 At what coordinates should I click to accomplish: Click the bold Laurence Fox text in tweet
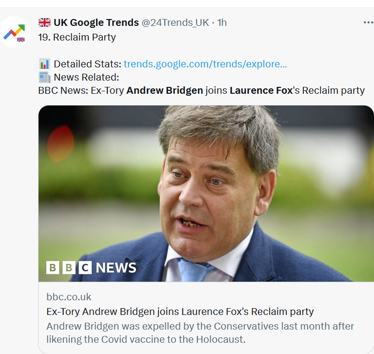click(x=261, y=90)
